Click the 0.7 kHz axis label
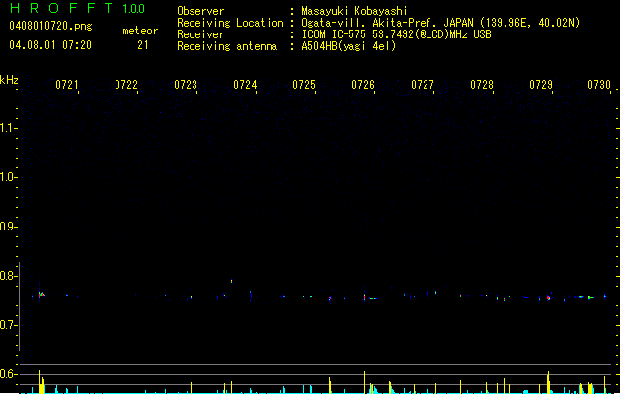The image size is (621, 394). click(x=8, y=325)
